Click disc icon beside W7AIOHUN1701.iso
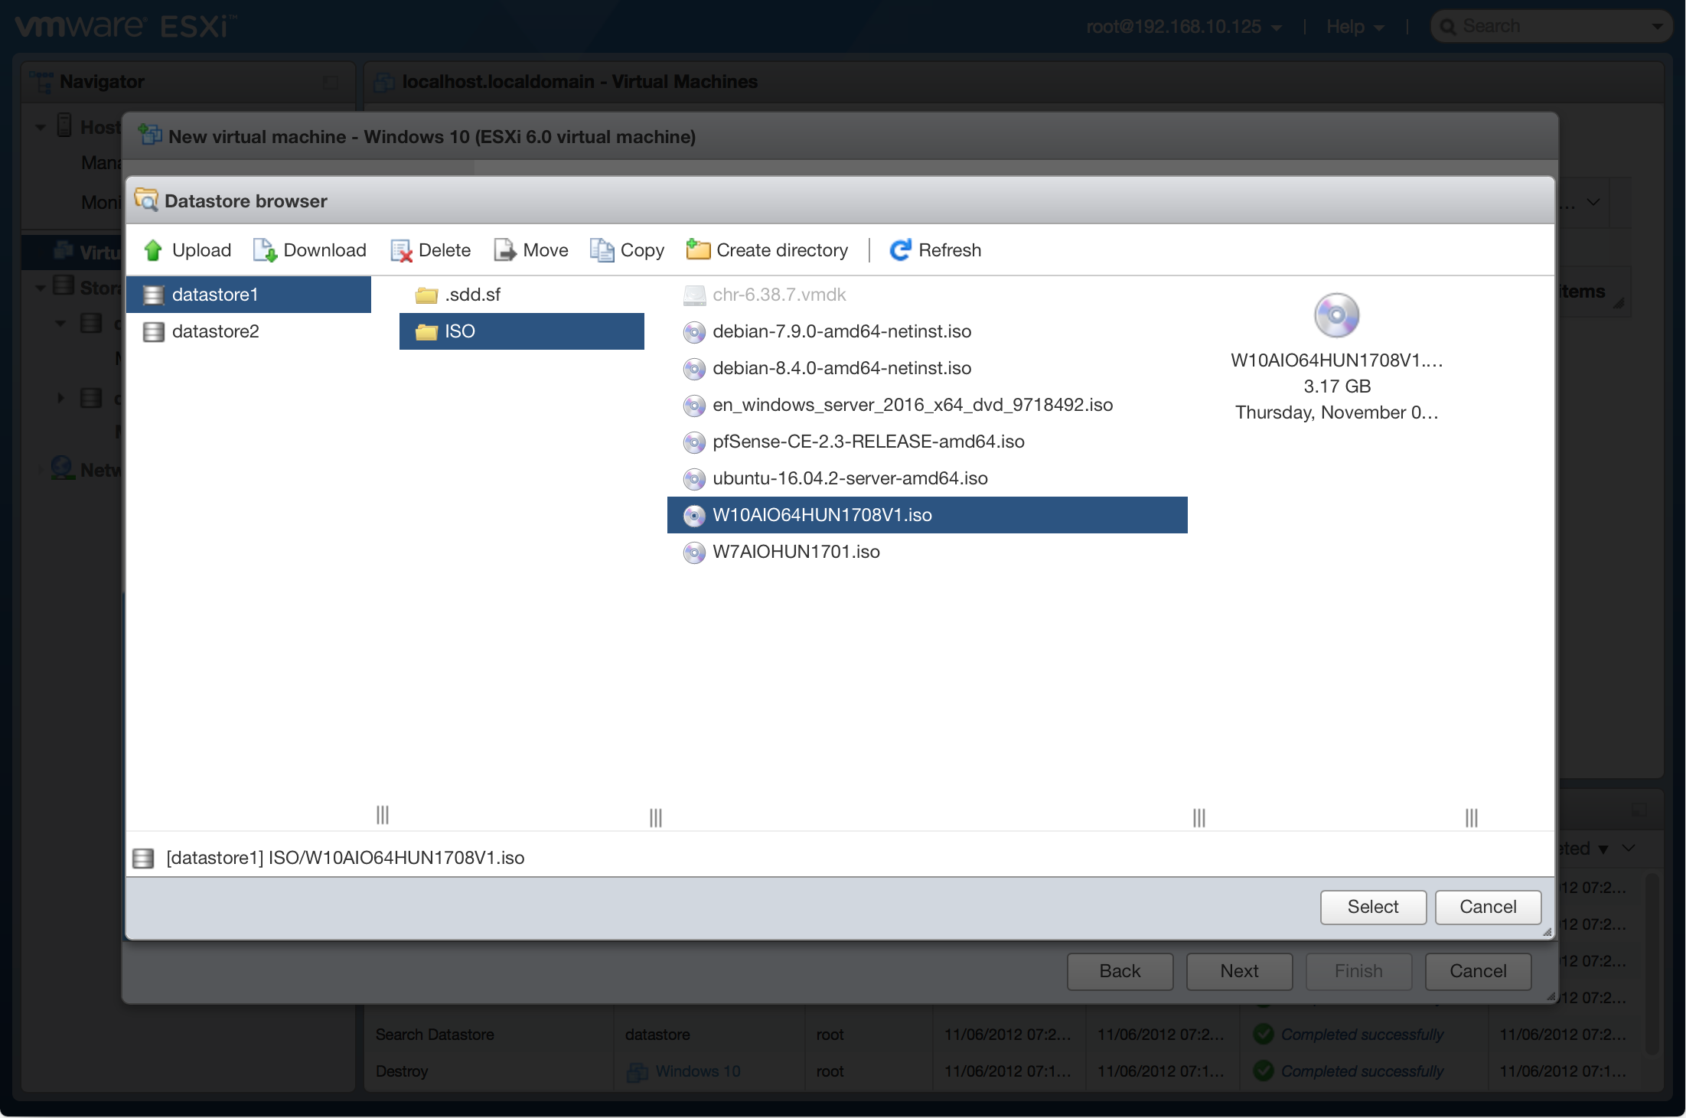The width and height of the screenshot is (1686, 1118). pyautogui.click(x=694, y=552)
